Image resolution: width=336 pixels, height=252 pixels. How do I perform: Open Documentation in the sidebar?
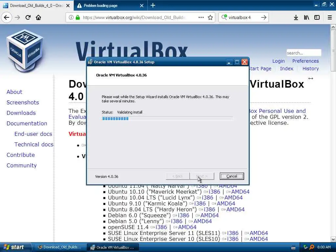(x=27, y=123)
